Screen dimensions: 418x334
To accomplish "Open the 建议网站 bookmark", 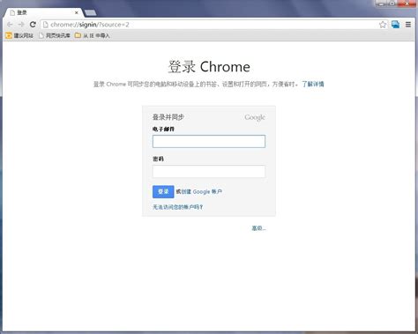I will (x=19, y=35).
